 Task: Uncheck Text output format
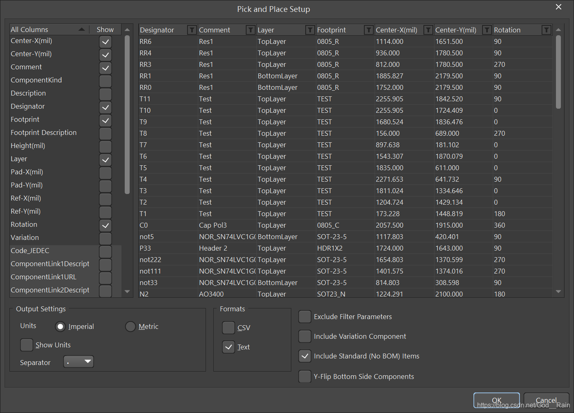[x=229, y=347]
